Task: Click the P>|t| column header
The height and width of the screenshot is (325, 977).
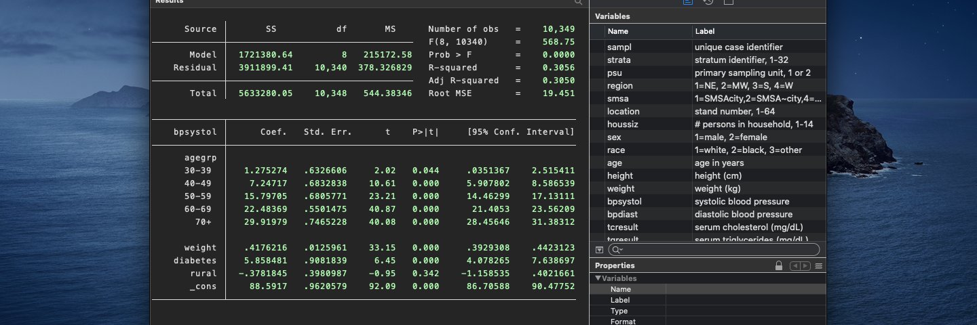Action: click(x=425, y=132)
